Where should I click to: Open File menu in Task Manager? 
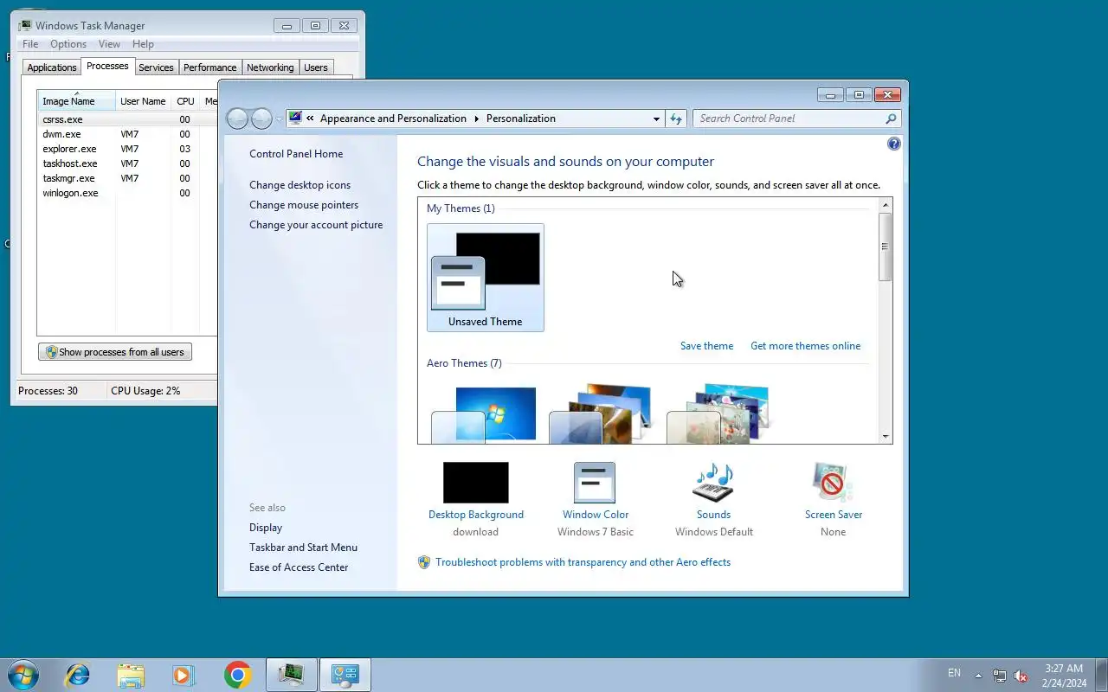click(30, 44)
